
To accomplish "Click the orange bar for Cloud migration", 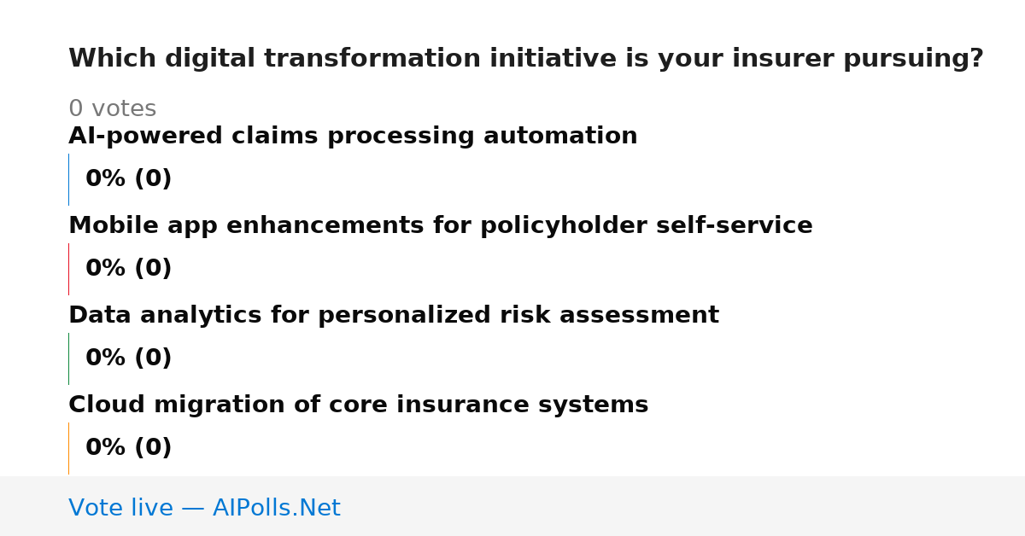I will click(x=68, y=448).
